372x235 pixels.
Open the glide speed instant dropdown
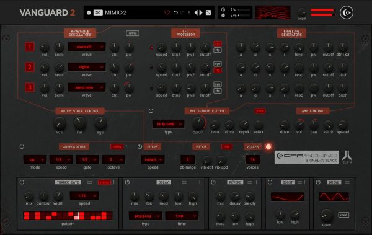pyautogui.click(x=153, y=159)
